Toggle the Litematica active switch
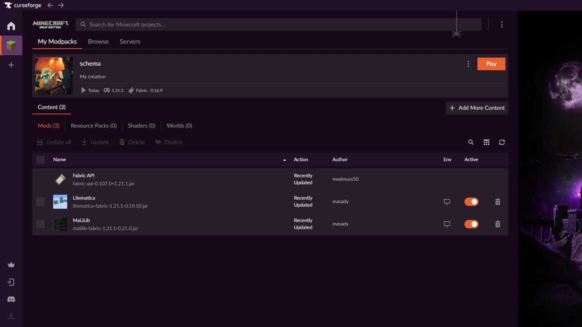582x327 pixels. coord(471,202)
